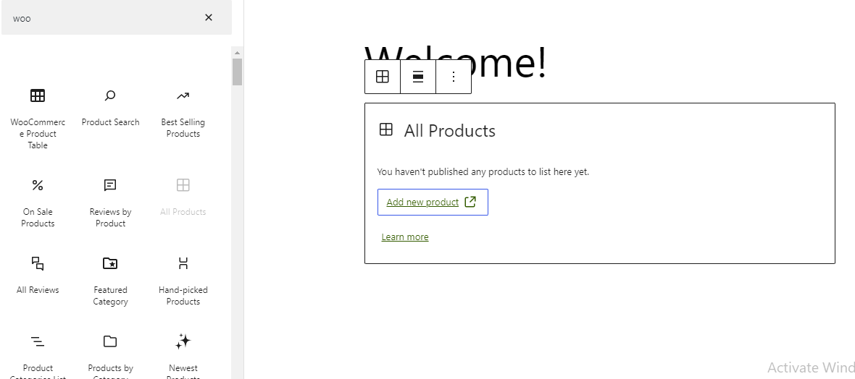Open the 'Learn more' link

[405, 237]
